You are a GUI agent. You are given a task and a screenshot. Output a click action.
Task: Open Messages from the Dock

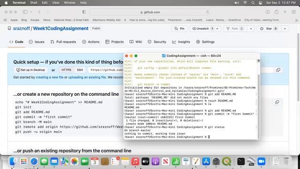click(44, 161)
